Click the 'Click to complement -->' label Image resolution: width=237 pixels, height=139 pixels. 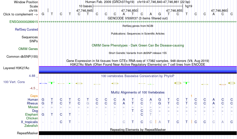20,14
